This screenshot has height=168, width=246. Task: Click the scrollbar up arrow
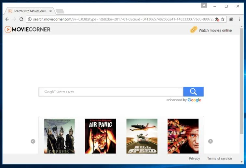(x=241, y=27)
